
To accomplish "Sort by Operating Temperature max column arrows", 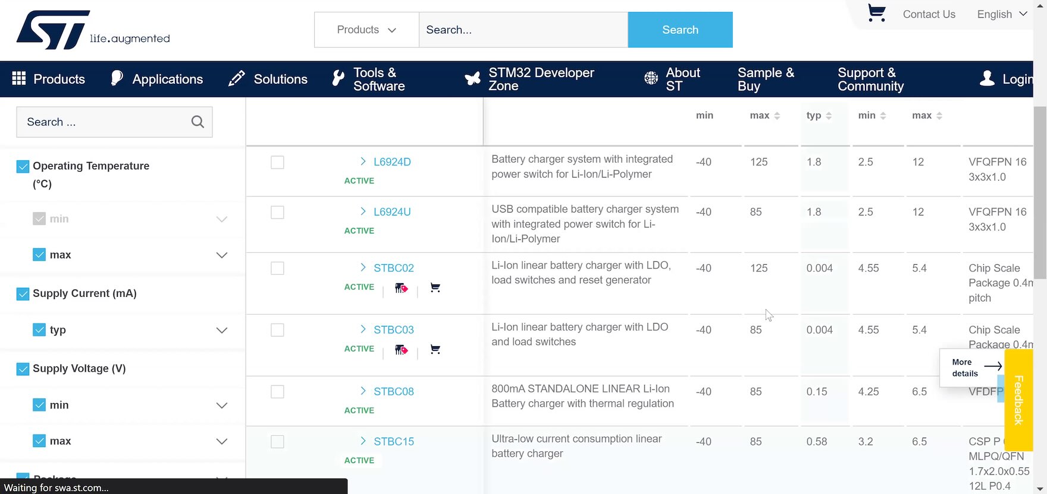I will [777, 116].
